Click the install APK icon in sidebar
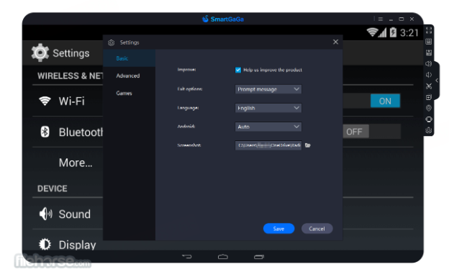 coord(429,53)
